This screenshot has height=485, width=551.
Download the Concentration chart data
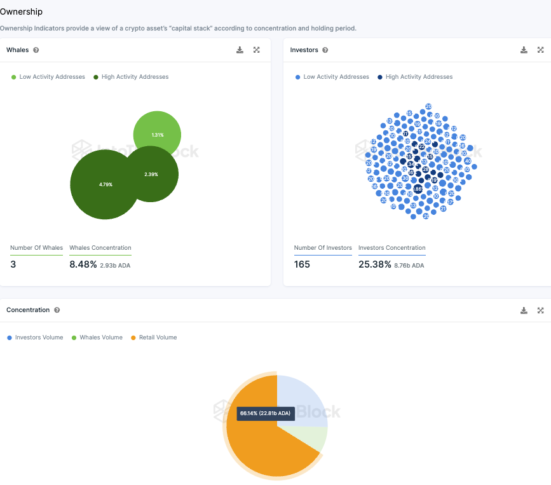(524, 310)
